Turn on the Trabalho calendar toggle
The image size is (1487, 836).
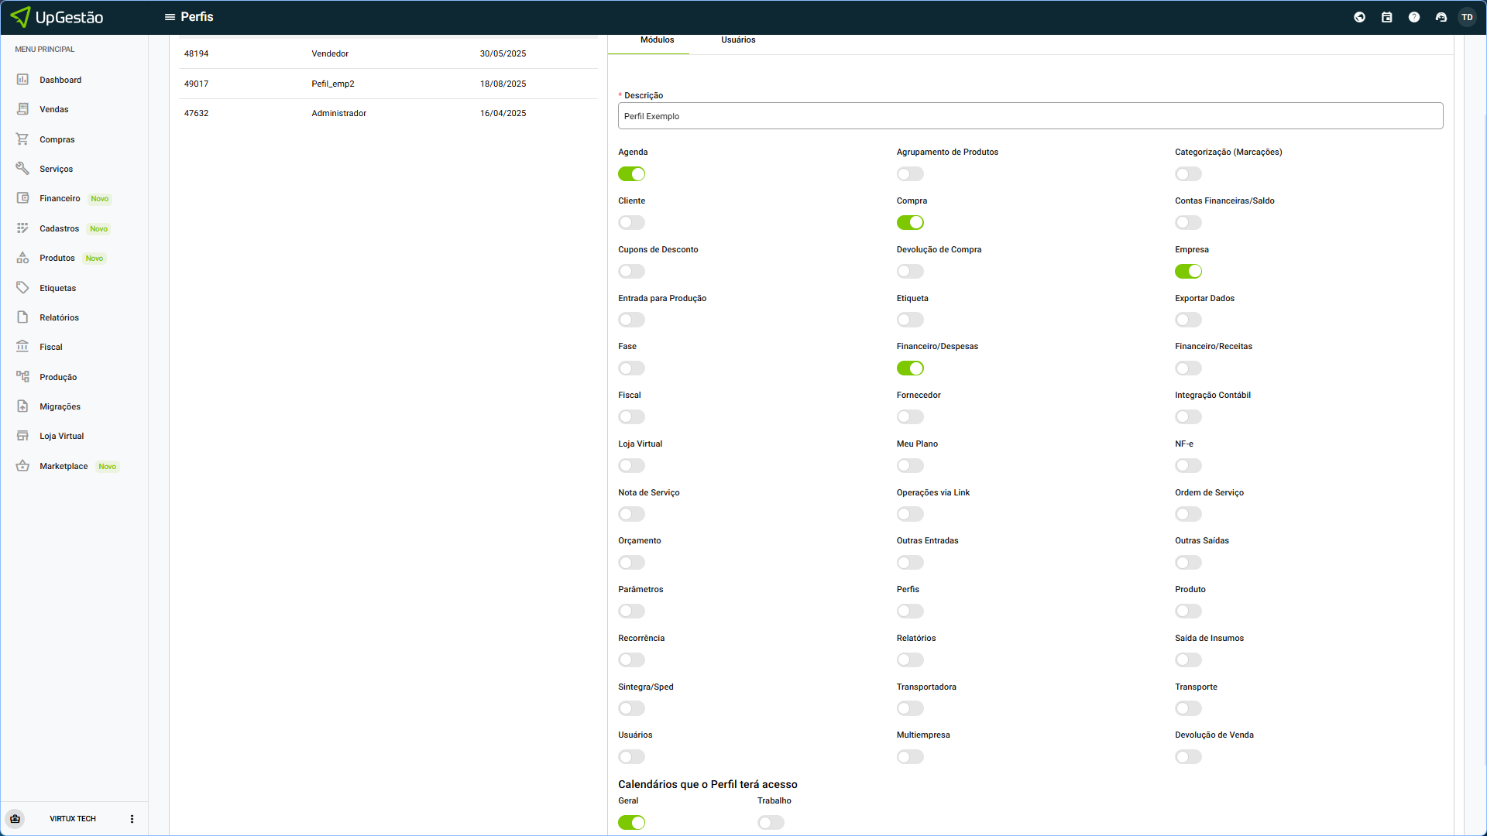[x=771, y=823]
